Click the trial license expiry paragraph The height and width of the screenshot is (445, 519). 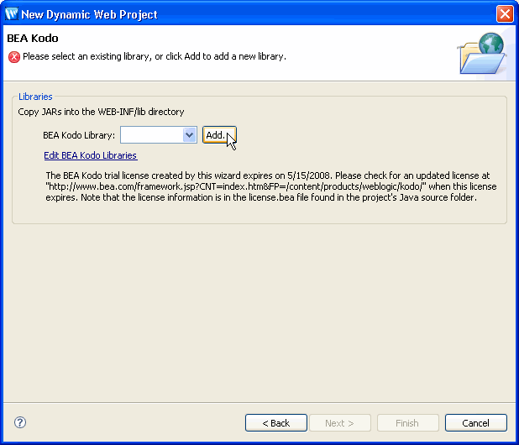[271, 186]
